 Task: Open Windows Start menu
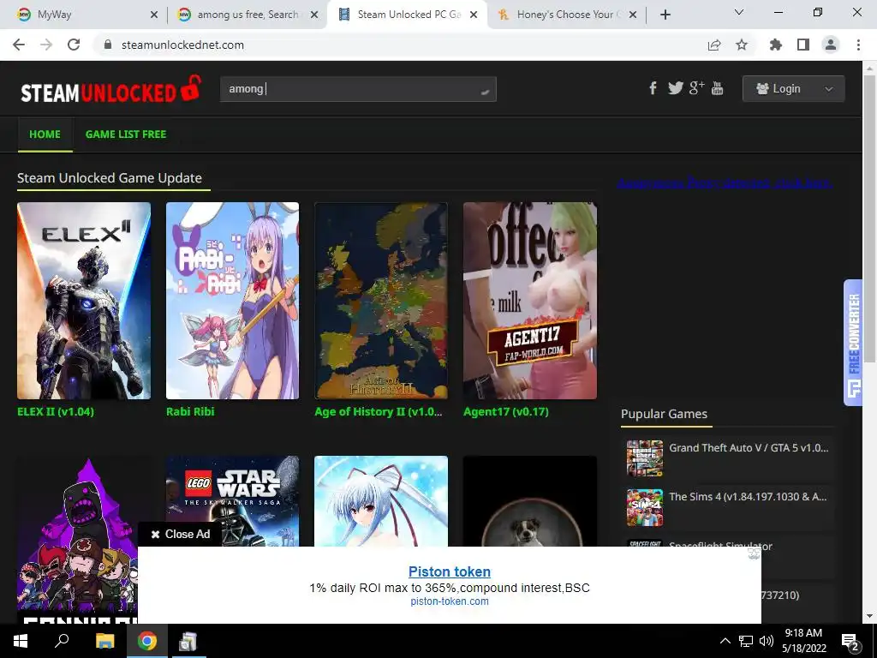(x=21, y=641)
